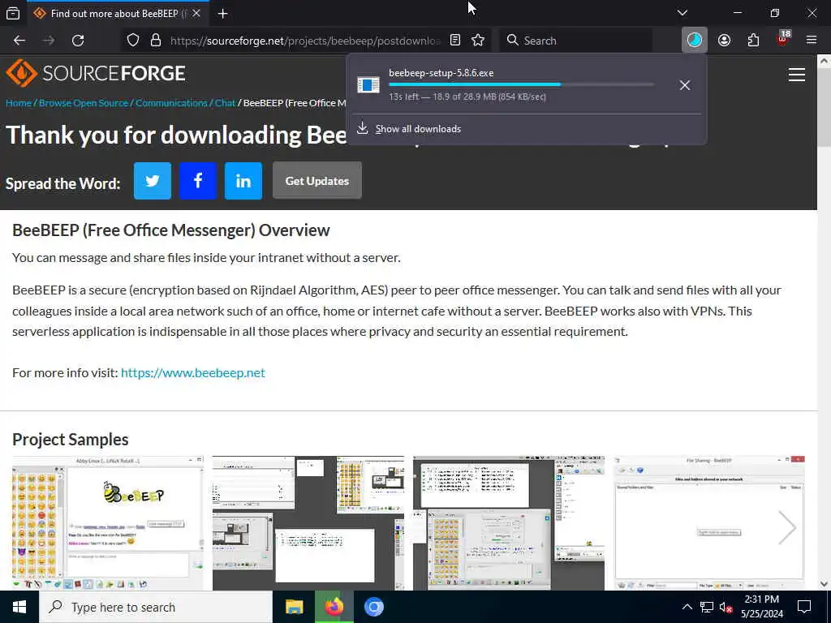Click BeeBEEP Overview heading text

(x=170, y=230)
